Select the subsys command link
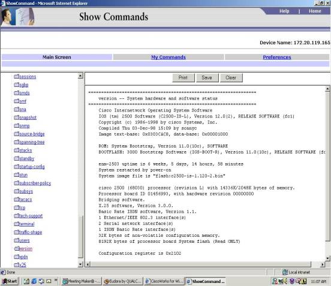The image size is (331, 286). click(26, 191)
